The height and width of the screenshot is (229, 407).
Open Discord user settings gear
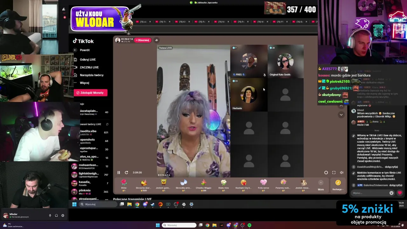click(63, 215)
